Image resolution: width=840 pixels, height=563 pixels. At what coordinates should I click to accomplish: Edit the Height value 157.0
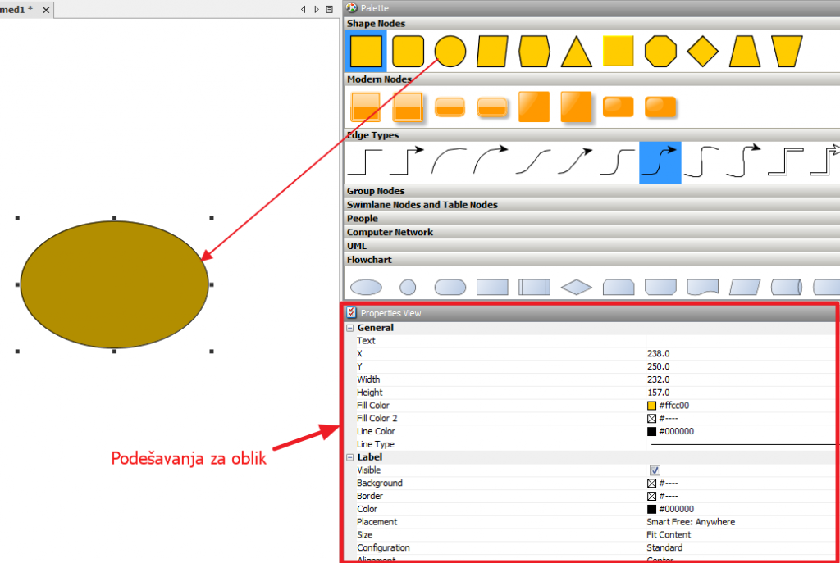pos(742,393)
